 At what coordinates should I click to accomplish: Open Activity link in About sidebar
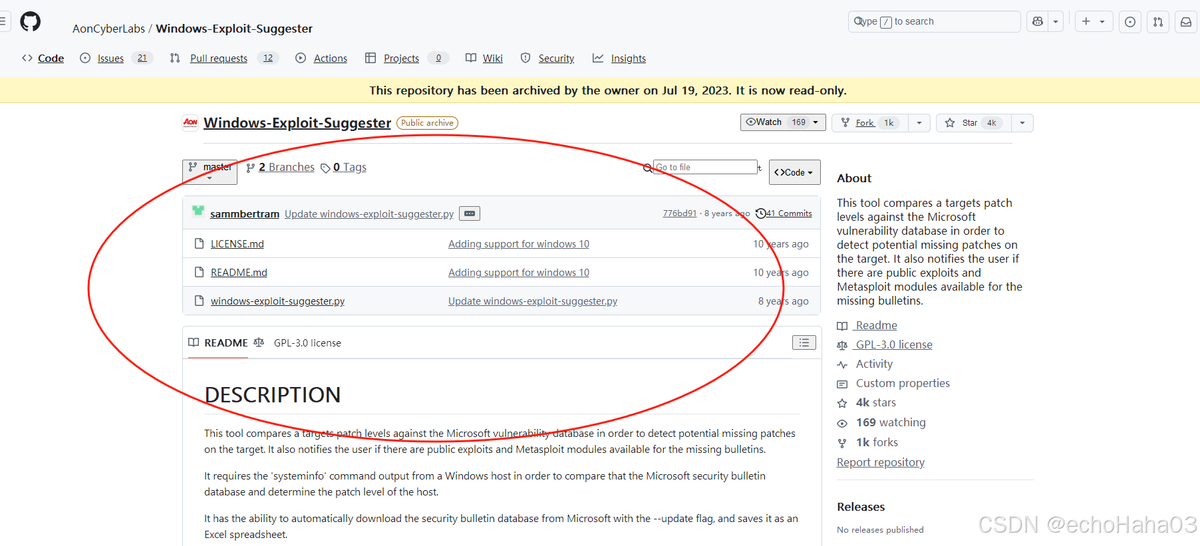[874, 364]
